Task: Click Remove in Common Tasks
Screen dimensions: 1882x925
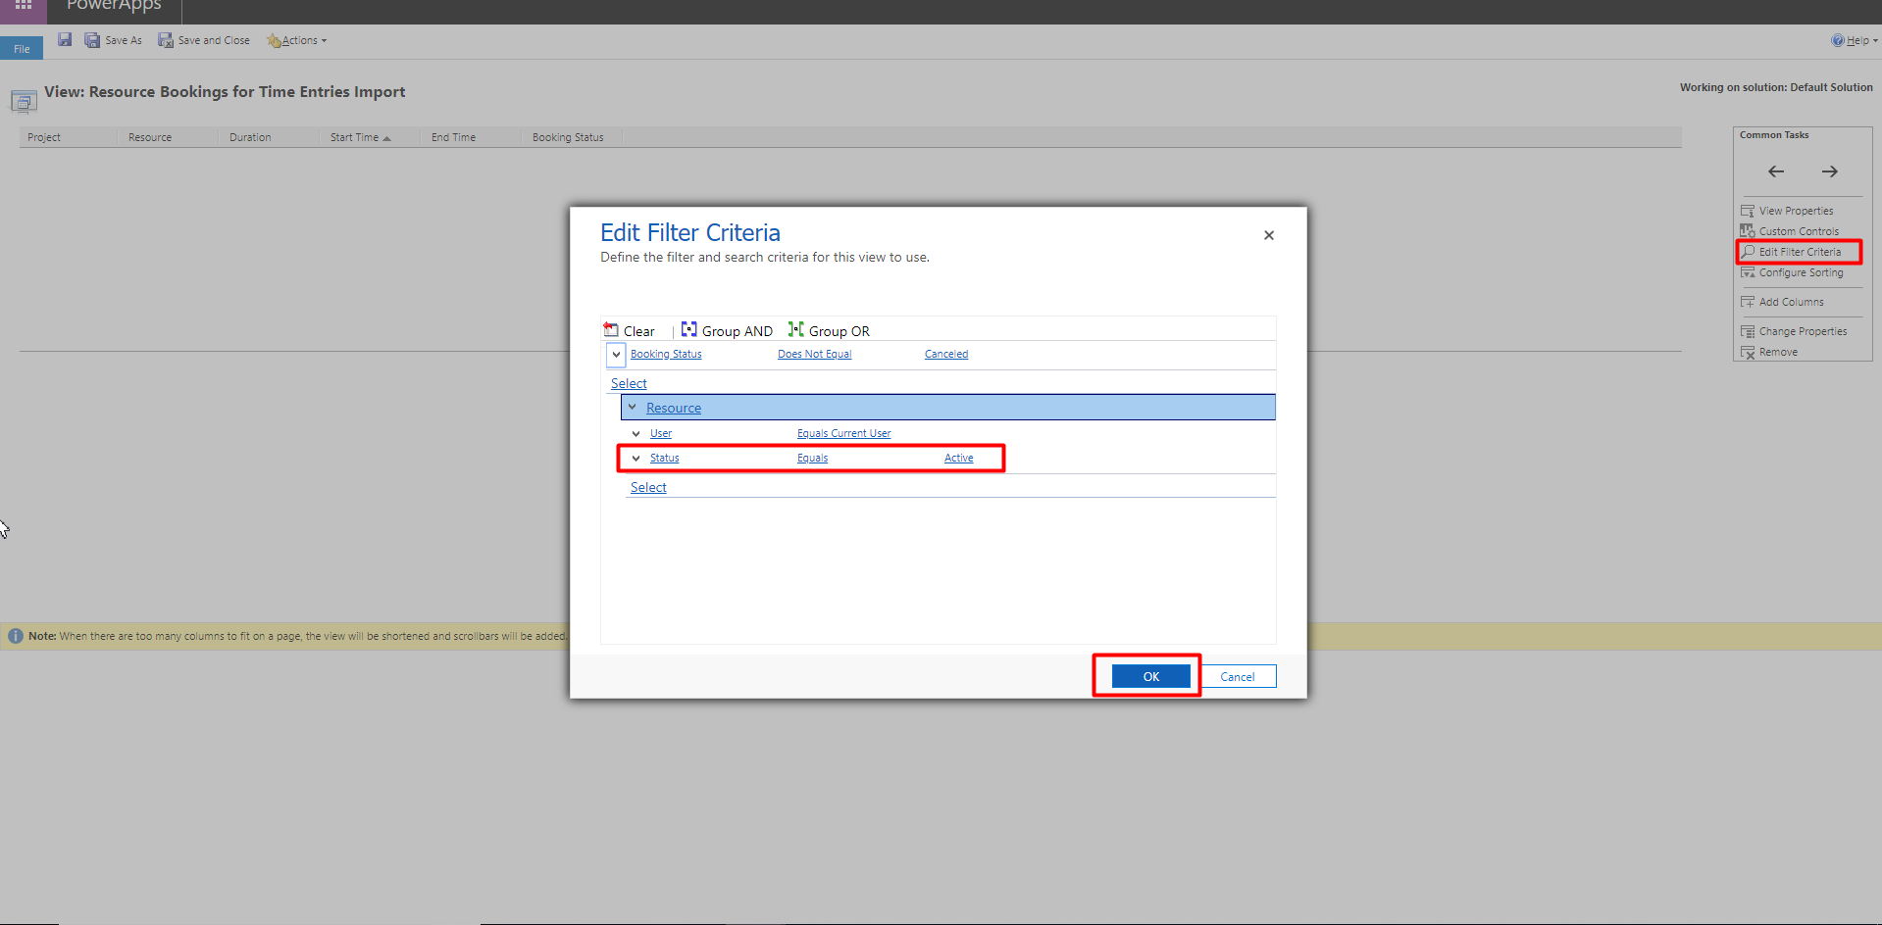Action: [1769, 352]
